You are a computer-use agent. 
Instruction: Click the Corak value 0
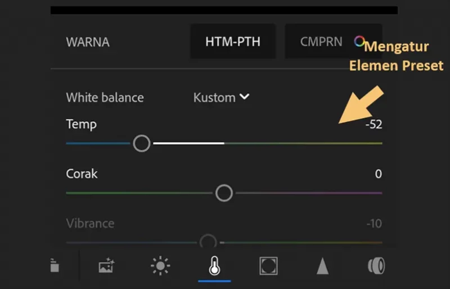tap(378, 174)
